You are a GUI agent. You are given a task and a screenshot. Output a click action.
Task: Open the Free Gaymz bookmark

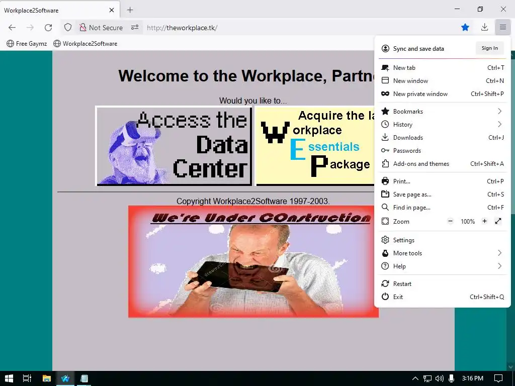27,44
